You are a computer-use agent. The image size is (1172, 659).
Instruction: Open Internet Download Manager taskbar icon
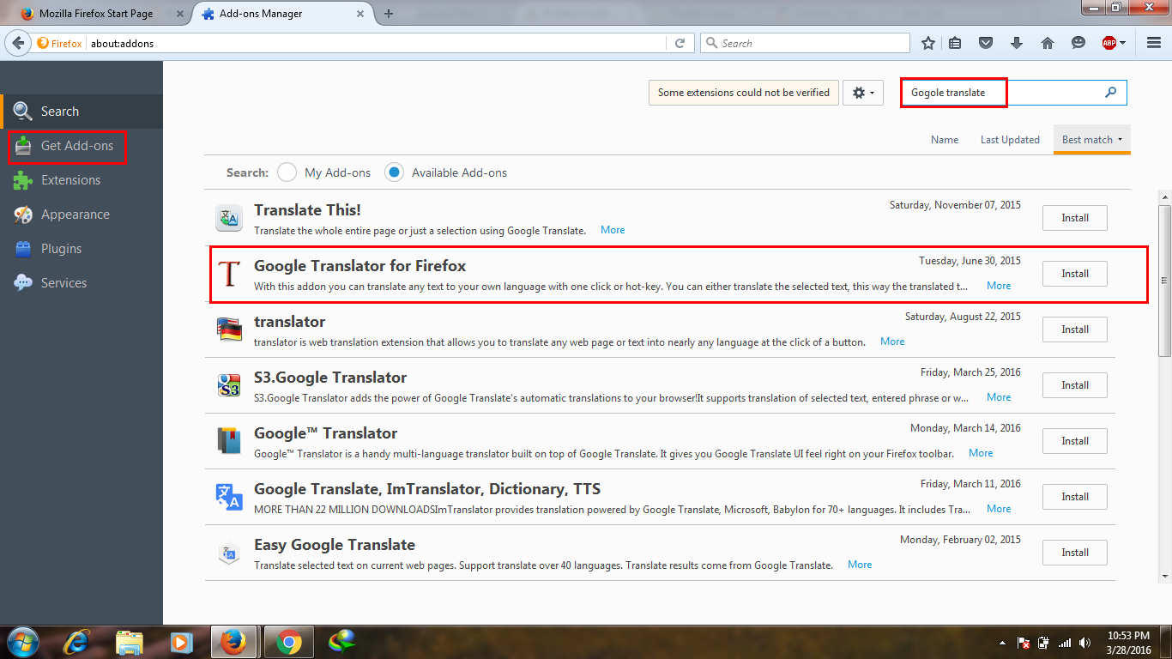click(x=341, y=642)
